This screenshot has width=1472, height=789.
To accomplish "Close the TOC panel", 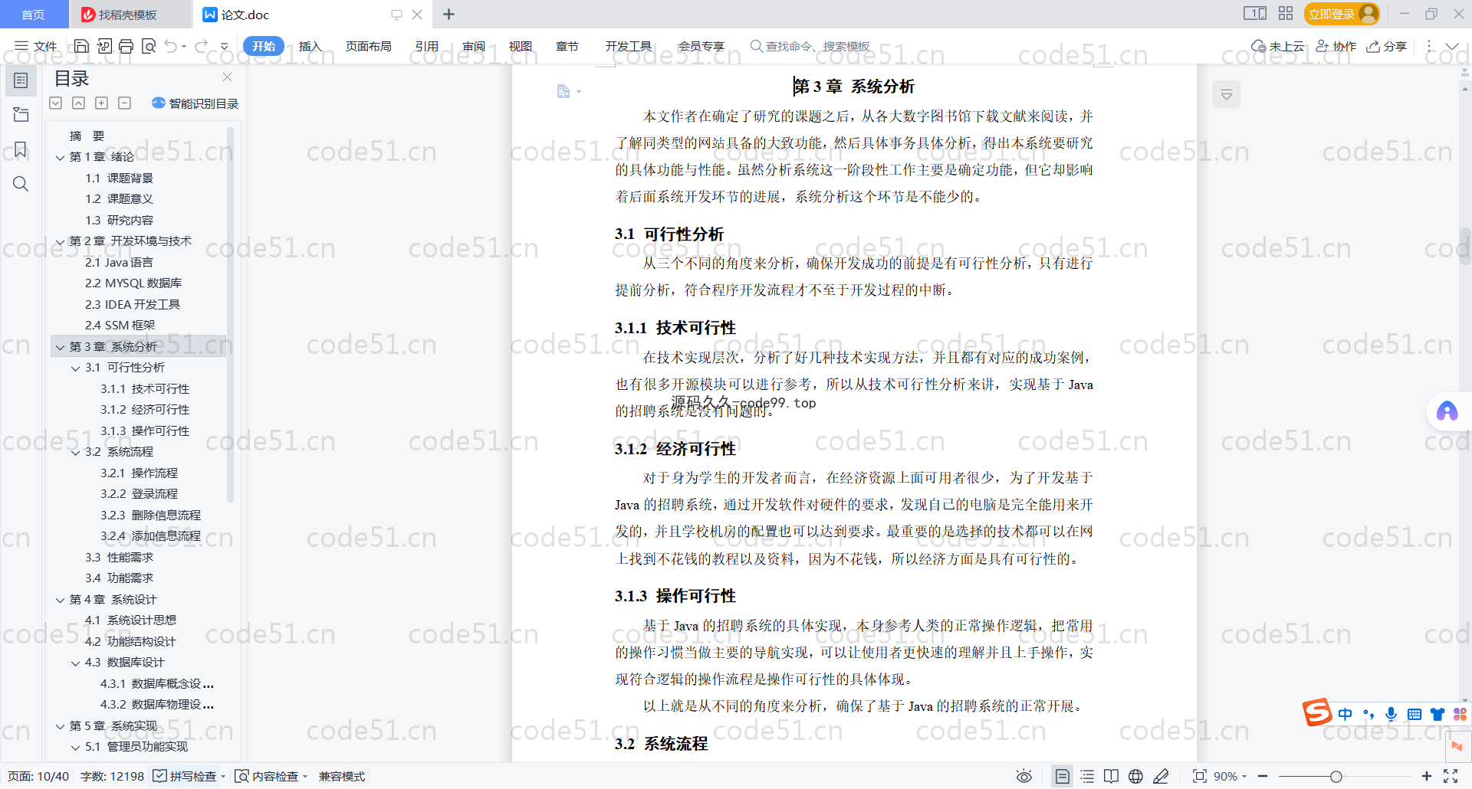I will click(227, 77).
